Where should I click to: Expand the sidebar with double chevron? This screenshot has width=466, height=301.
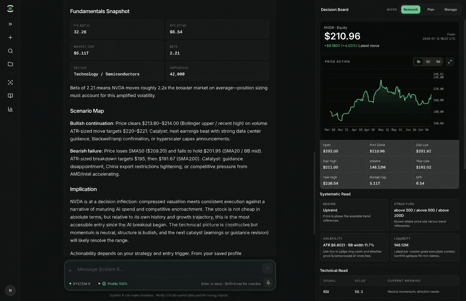click(10, 24)
